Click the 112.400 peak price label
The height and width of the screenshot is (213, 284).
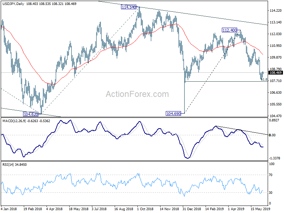click(229, 30)
